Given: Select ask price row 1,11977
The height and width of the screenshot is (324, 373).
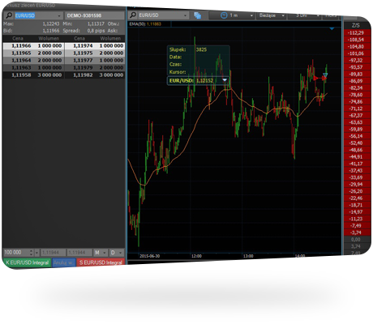Looking at the screenshot, I should point(95,60).
